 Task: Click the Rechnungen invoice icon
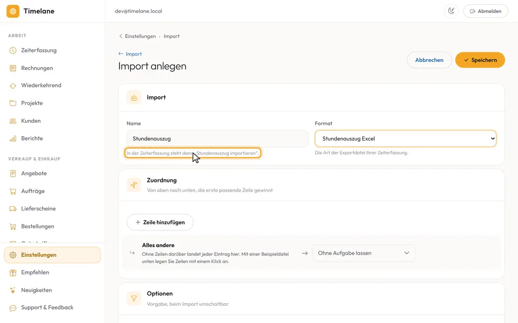point(13,68)
